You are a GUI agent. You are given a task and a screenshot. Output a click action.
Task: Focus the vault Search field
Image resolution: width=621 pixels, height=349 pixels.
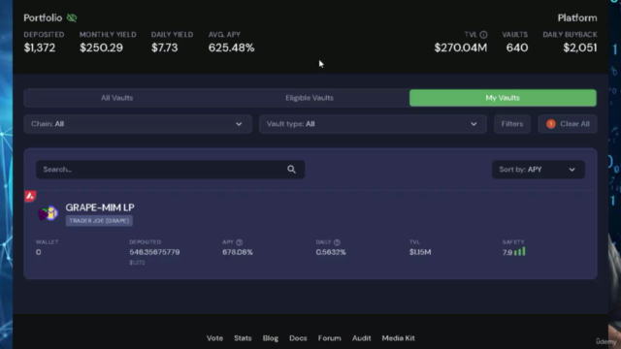click(x=171, y=170)
